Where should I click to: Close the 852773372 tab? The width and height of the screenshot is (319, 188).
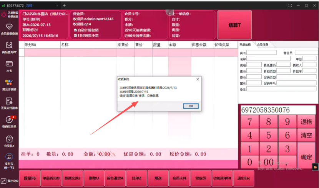[x=57, y=5]
